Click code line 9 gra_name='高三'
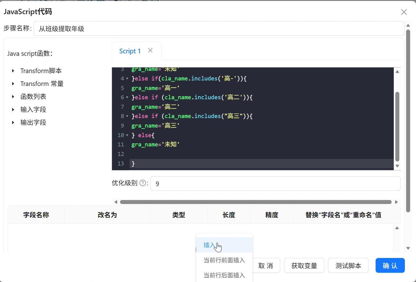Image resolution: width=416 pixels, height=282 pixels. coord(156,126)
